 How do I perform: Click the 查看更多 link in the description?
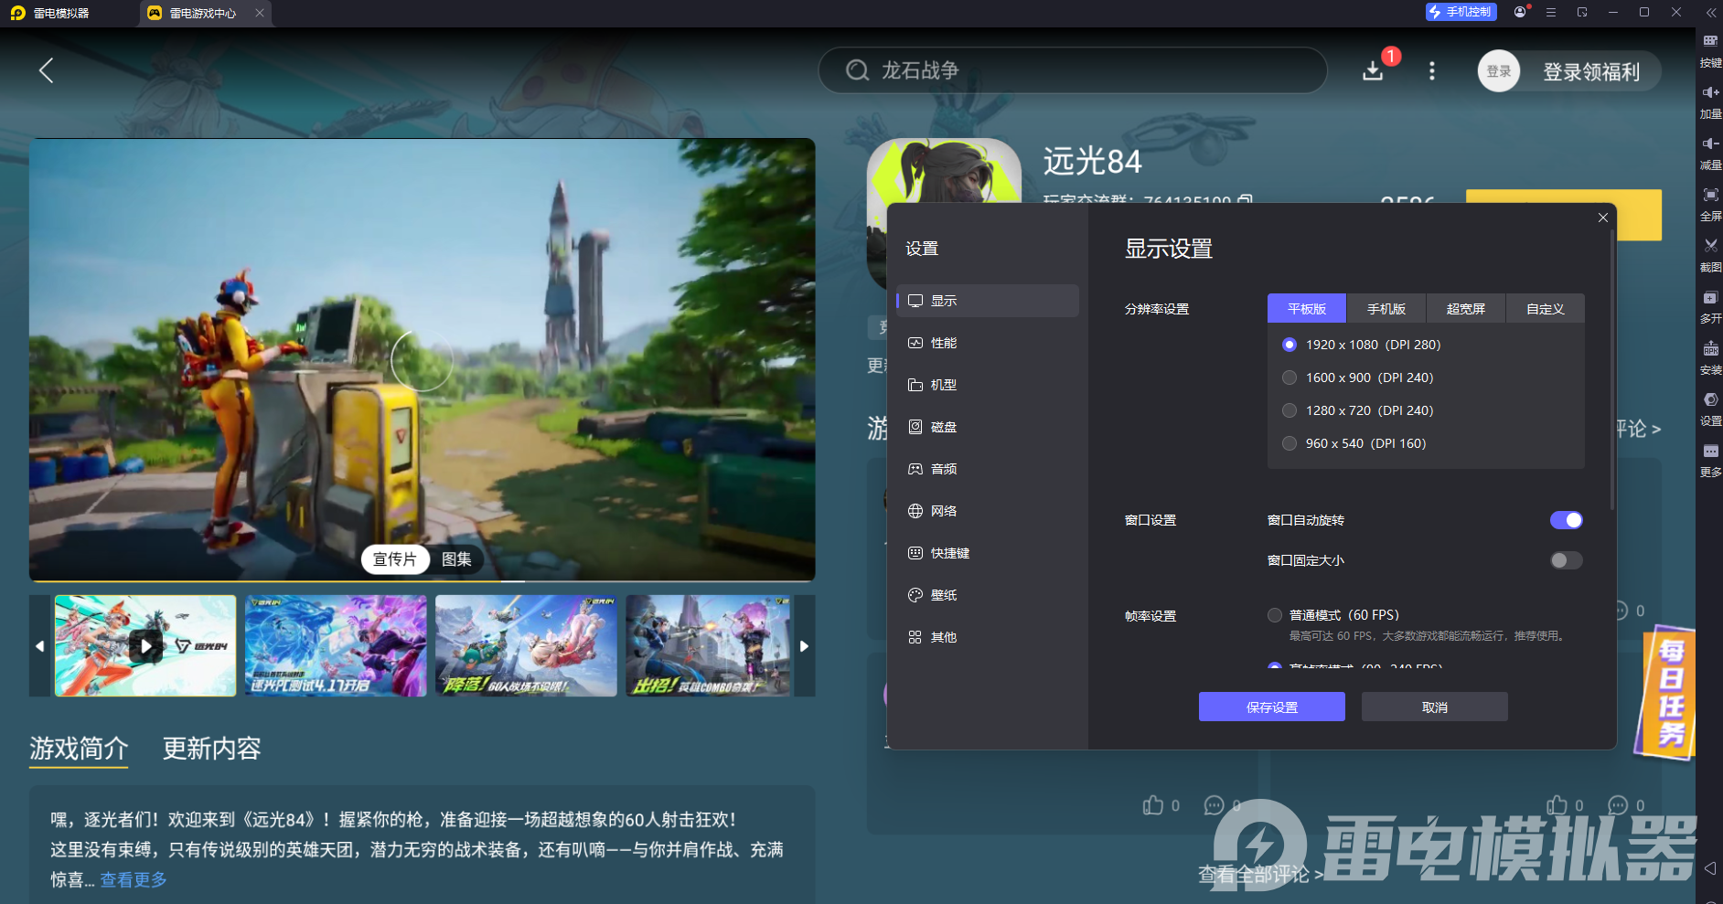(x=134, y=879)
